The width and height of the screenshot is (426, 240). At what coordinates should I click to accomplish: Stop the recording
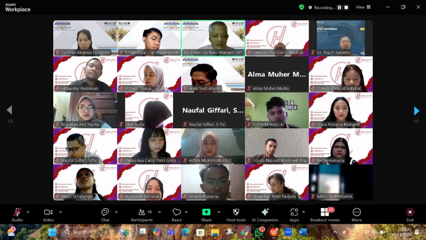(346, 7)
